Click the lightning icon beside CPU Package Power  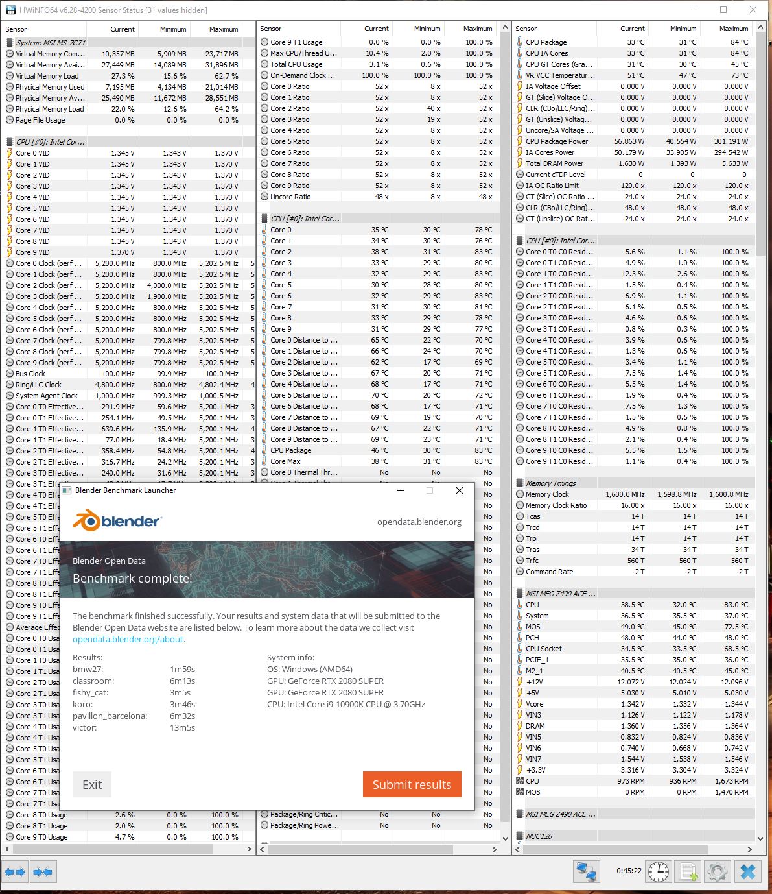pos(520,141)
